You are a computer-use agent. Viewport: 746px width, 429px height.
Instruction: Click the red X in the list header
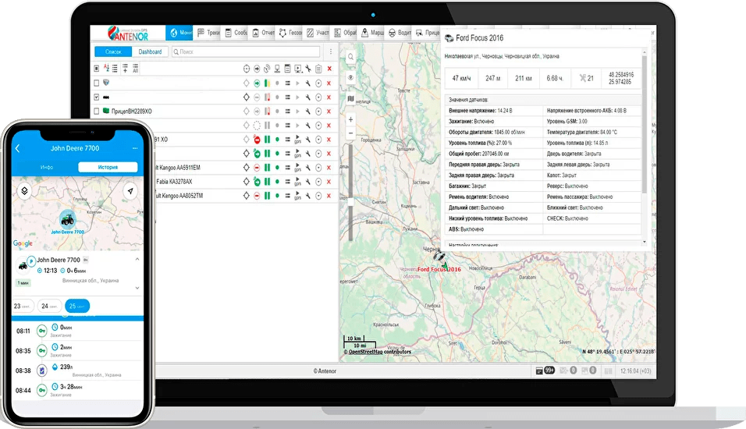click(x=329, y=69)
